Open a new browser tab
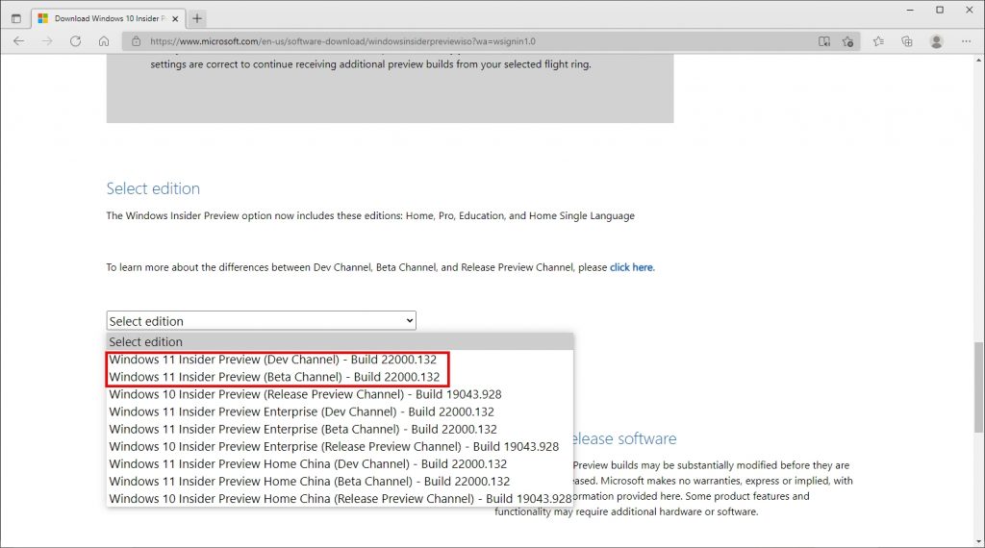985x548 pixels. [197, 18]
